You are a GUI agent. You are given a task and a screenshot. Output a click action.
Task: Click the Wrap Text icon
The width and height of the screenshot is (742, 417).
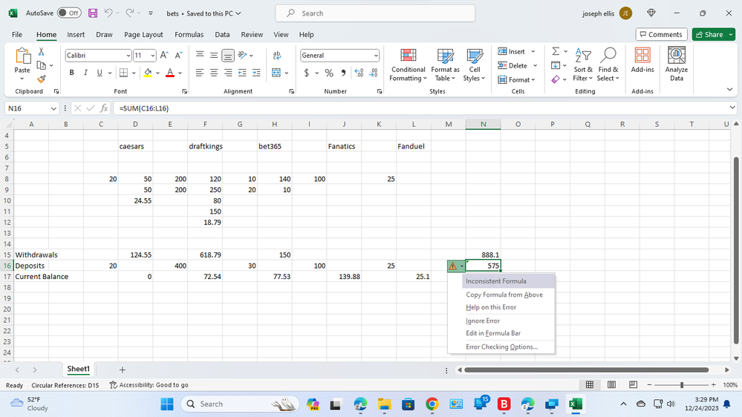[277, 56]
